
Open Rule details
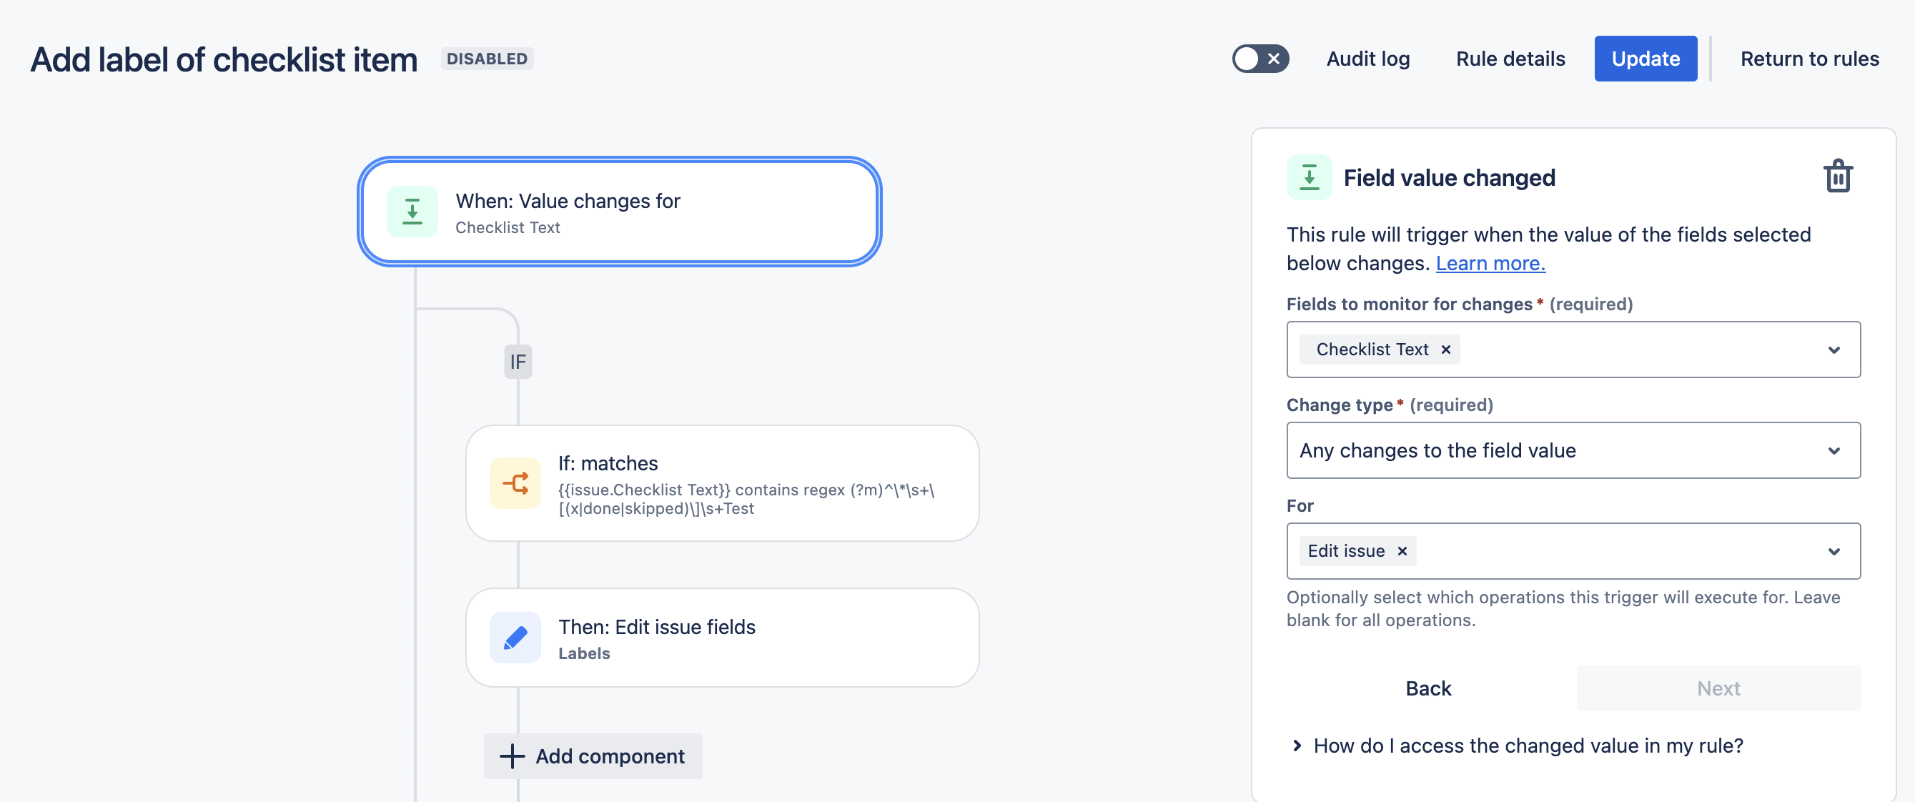[1510, 59]
